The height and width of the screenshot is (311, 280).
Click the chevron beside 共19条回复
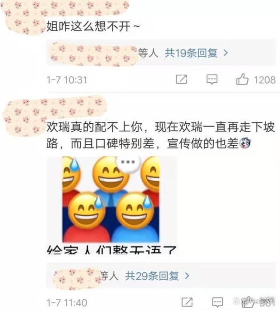pos(225,53)
